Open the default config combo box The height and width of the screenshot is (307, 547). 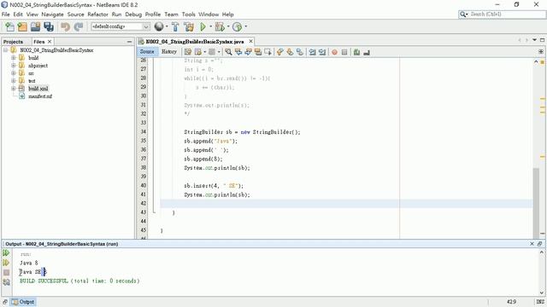pyautogui.click(x=121, y=26)
